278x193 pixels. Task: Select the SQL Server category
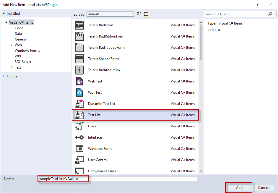(x=23, y=62)
